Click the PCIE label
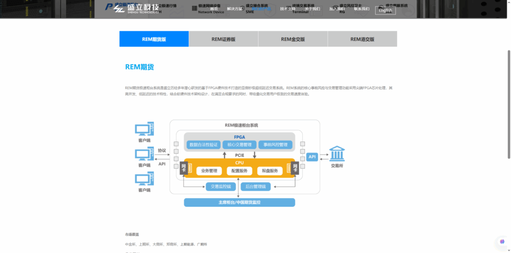Image resolution: width=511 pixels, height=253 pixels. point(240,155)
